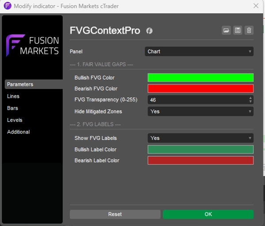The height and width of the screenshot is (226, 265).
Task: Open the Show FVG Labels dropdown
Action: [x=201, y=138]
